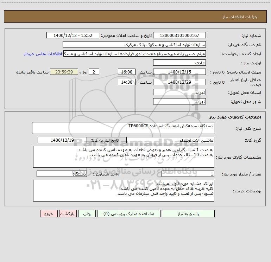This screenshot has height=262, width=271.
Task: Click the شهر محل تحویل label
Action: [x=246, y=102]
